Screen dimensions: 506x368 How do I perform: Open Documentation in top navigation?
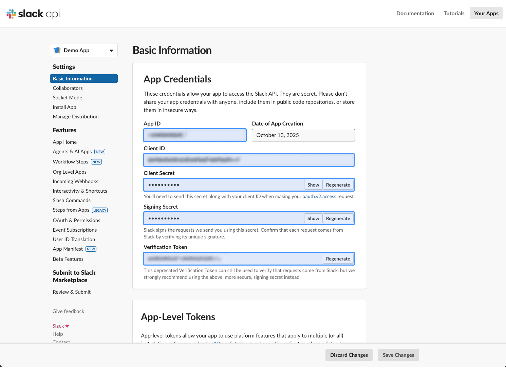click(x=415, y=13)
